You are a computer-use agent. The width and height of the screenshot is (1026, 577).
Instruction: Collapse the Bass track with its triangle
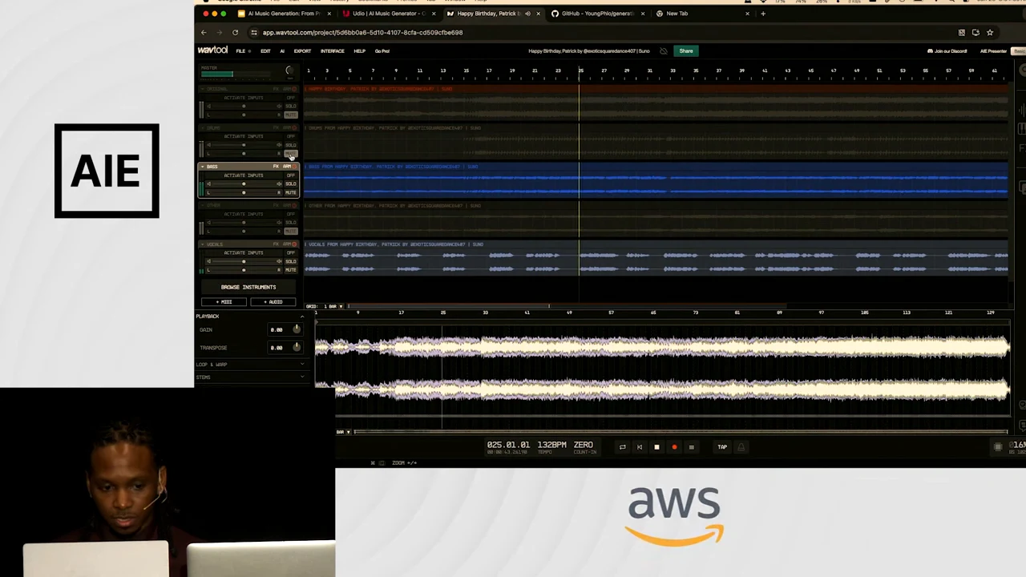[x=203, y=167]
